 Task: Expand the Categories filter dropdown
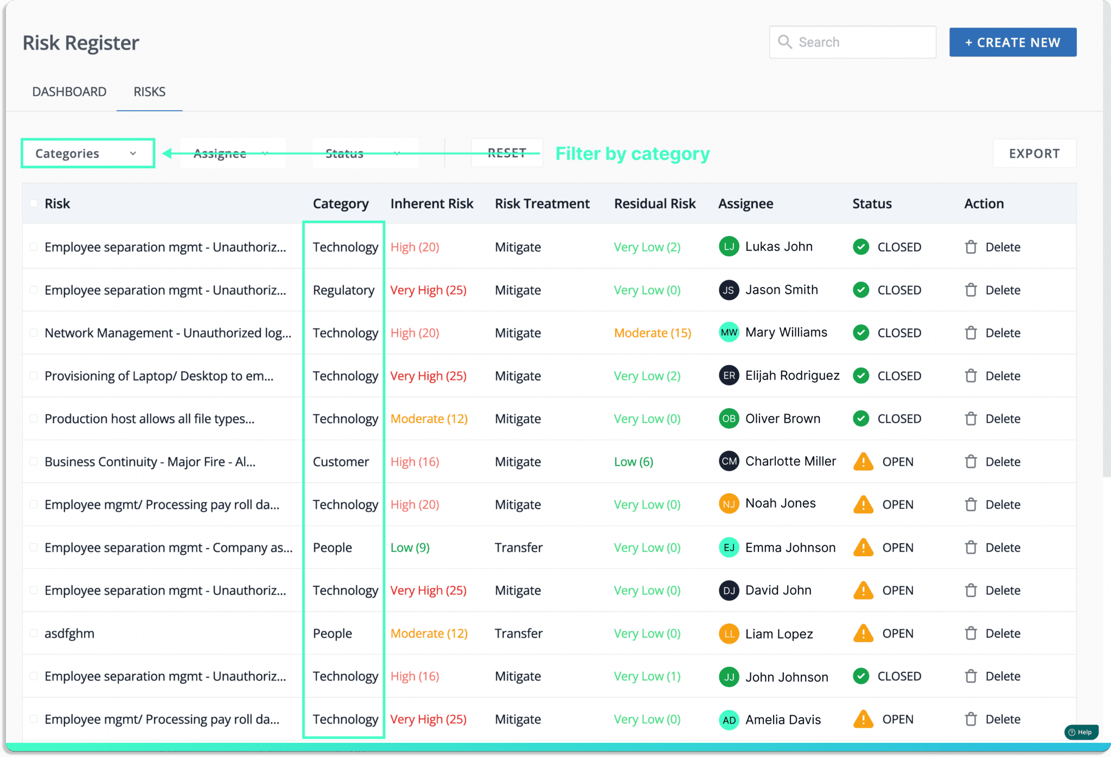tap(88, 154)
